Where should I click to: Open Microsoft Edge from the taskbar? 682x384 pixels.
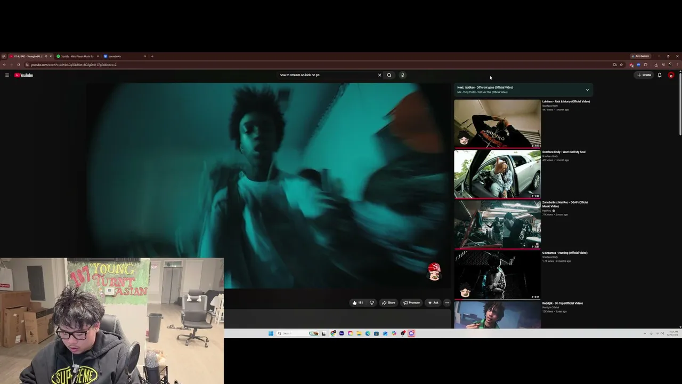pos(368,333)
